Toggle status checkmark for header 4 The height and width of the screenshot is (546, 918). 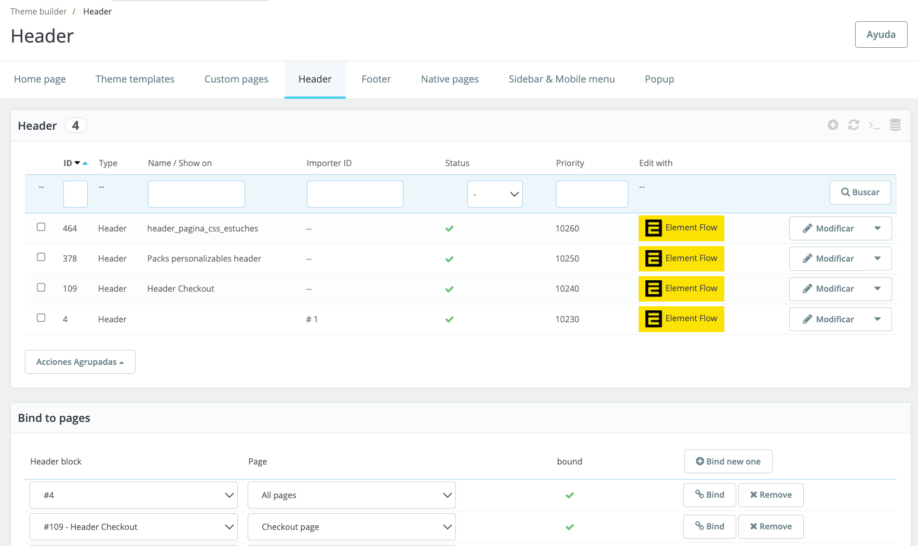[450, 319]
